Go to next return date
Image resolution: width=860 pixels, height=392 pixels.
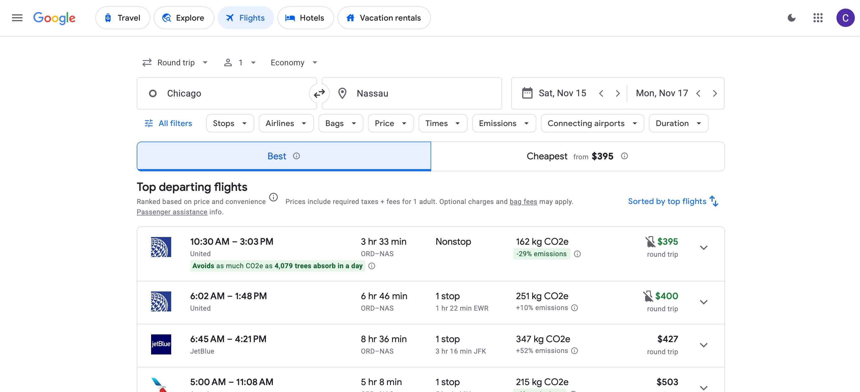pos(715,94)
